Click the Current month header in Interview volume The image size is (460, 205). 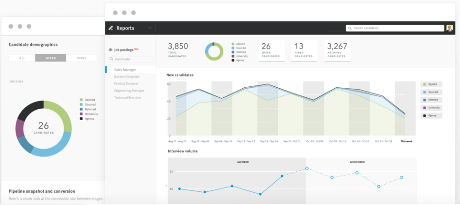(357, 162)
